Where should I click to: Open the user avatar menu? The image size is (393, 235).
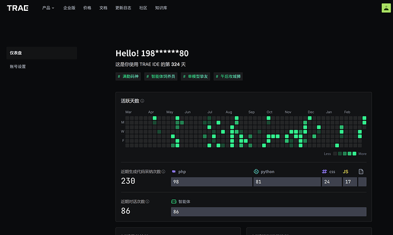386,8
